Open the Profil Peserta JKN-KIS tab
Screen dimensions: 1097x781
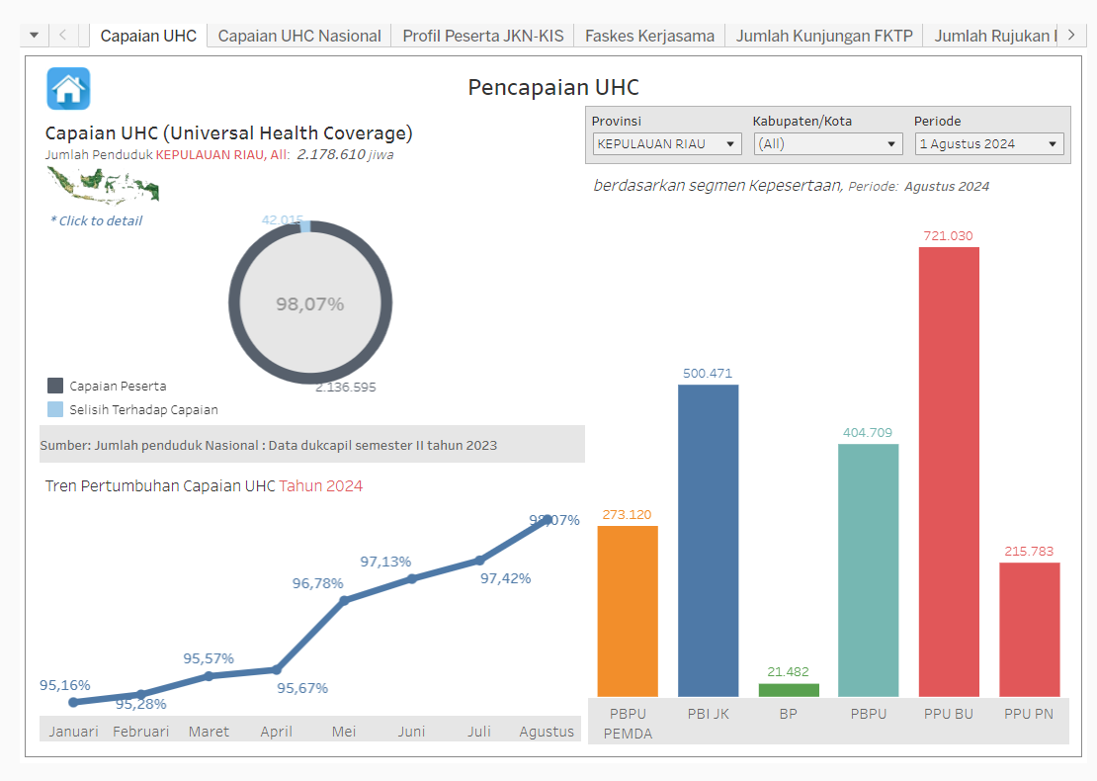(x=483, y=36)
